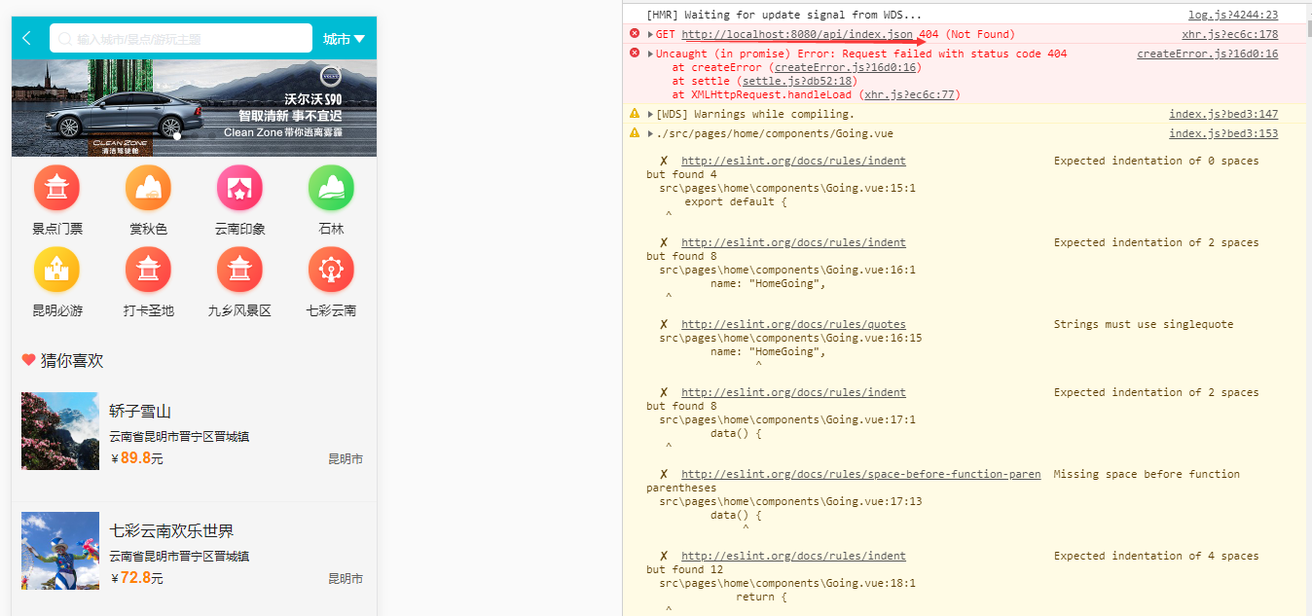Open the index.js?bed3:153 source link

point(1223,133)
